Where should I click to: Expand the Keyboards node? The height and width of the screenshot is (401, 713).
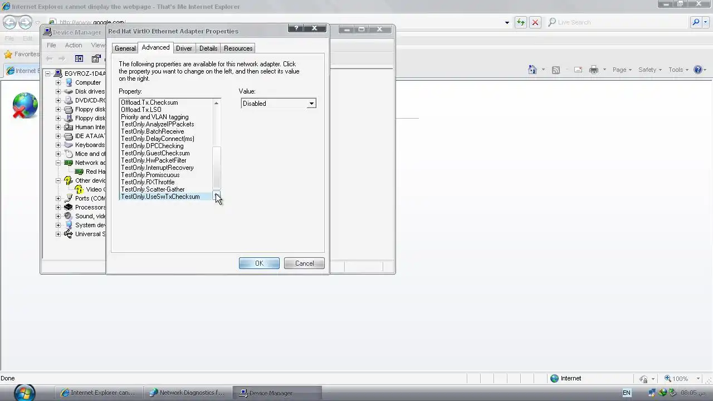pos(58,145)
